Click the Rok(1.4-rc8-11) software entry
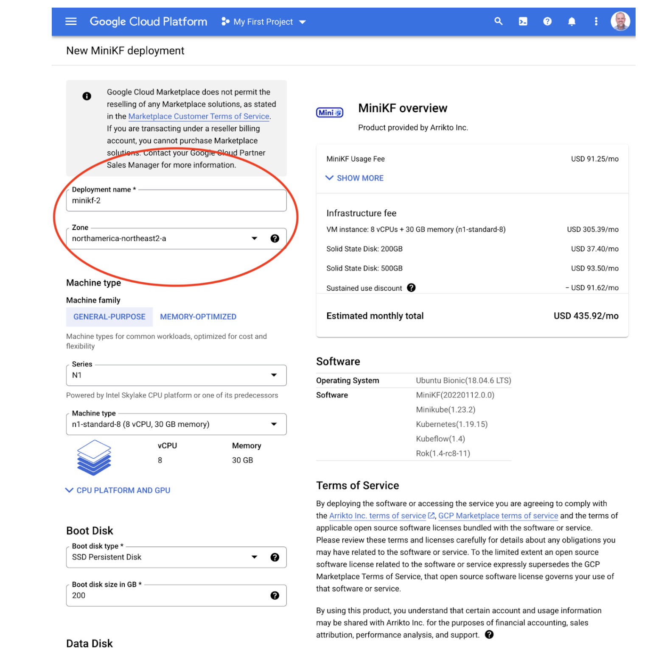The height and width of the screenshot is (668, 667). [443, 454]
